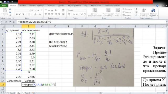
Task: Insert AutoSum with sigma icon
Action: 136,9
